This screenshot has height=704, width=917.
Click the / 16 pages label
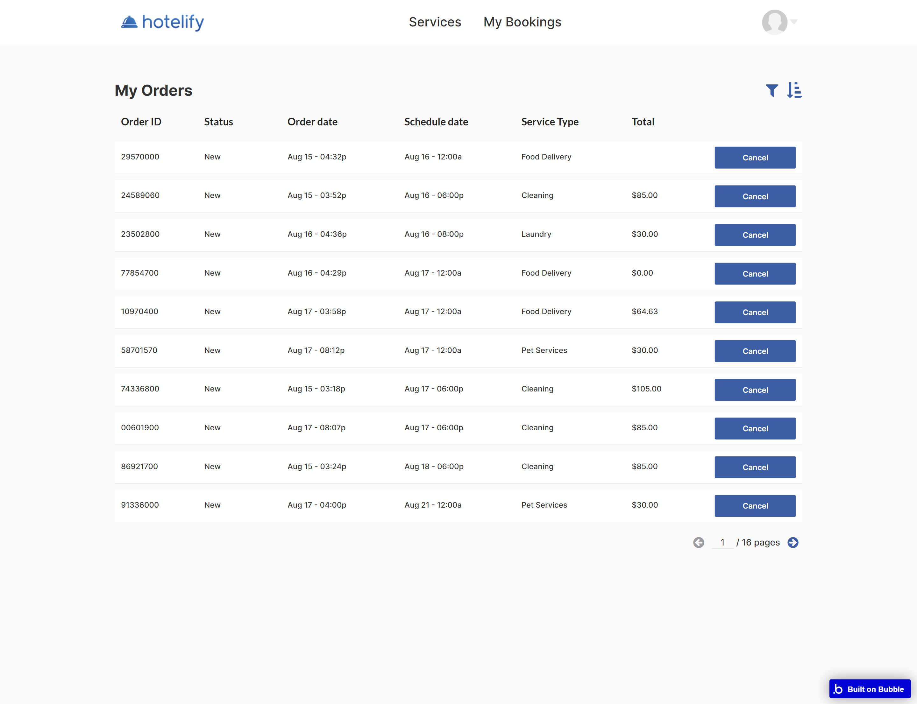click(x=758, y=542)
